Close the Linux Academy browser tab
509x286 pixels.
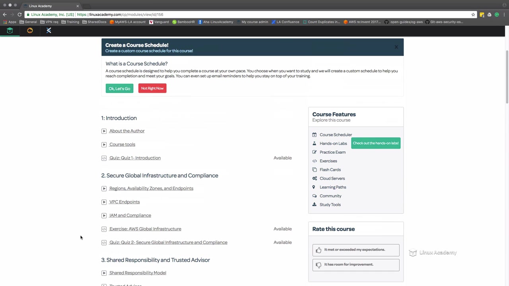click(78, 6)
